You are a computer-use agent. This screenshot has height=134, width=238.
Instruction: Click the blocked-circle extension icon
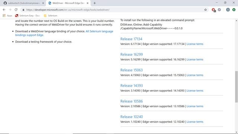coord(219,10)
